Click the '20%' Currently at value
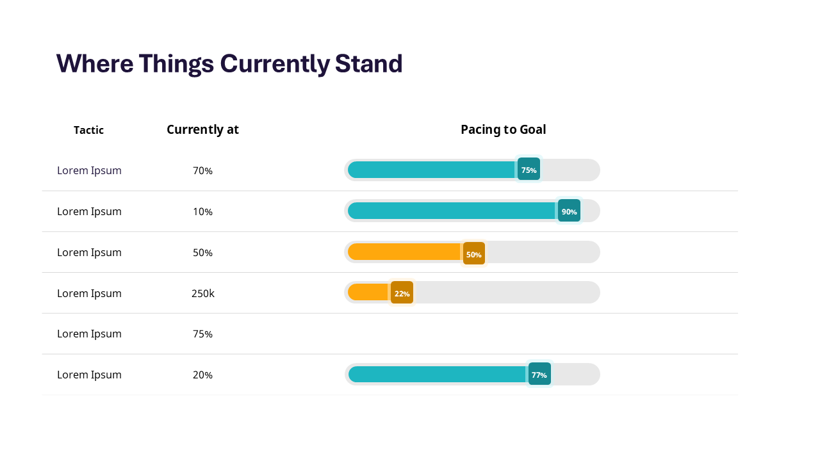Image resolution: width=820 pixels, height=461 pixels. click(202, 375)
